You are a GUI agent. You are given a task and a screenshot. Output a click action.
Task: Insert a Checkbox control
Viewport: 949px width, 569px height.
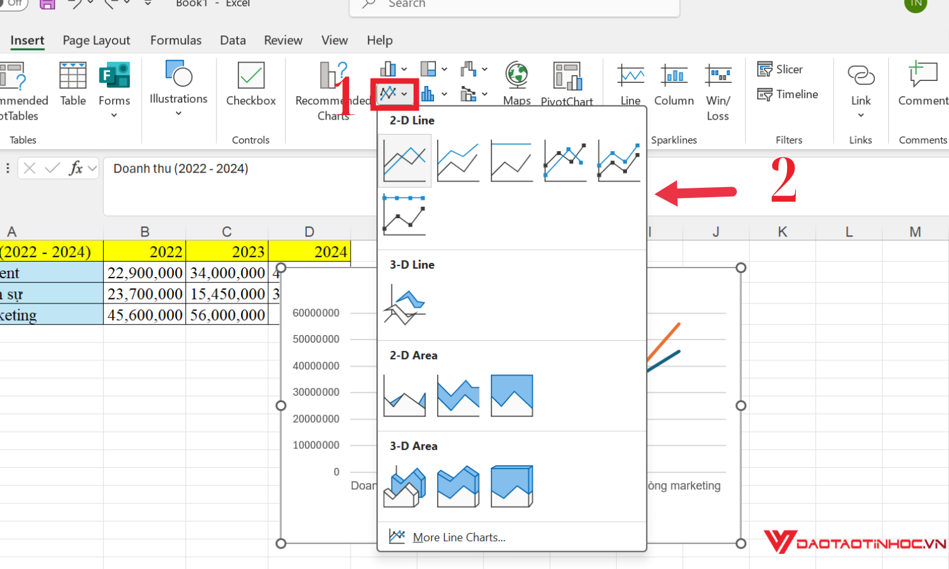point(251,84)
